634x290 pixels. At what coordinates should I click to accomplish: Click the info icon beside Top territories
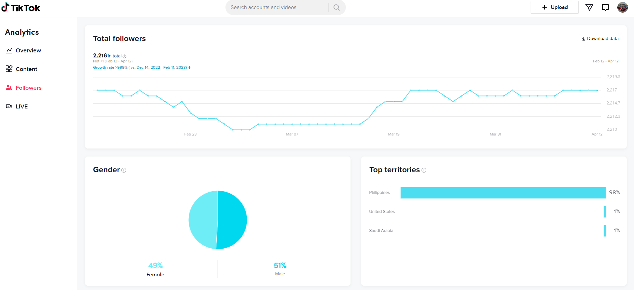(x=424, y=170)
